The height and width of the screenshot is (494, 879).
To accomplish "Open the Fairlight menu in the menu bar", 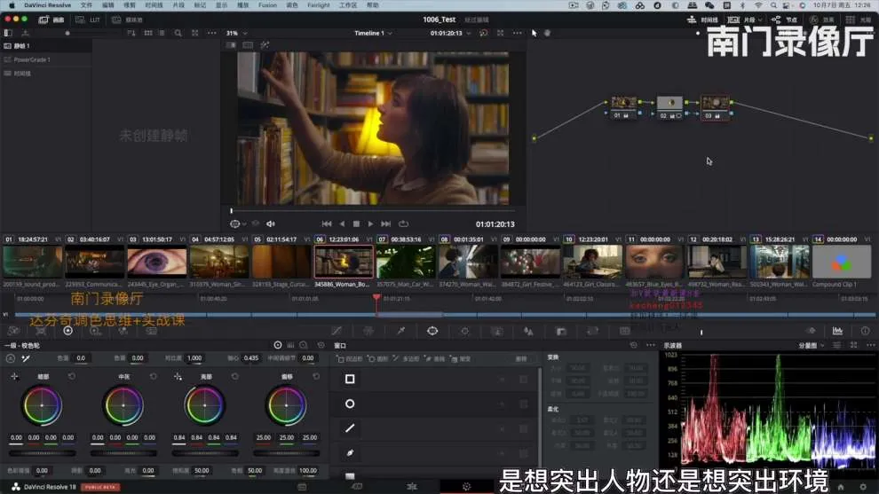I will click(x=318, y=5).
